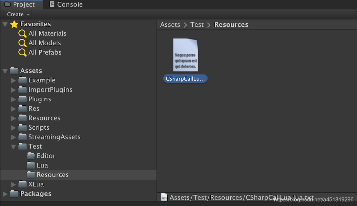Viewport: 357px width, 206px height.
Task: Click the All Models search icon
Action: [22, 43]
